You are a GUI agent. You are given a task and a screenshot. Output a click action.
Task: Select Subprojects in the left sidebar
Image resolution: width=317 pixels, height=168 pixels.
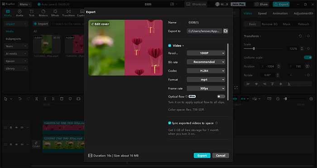coord(13,39)
